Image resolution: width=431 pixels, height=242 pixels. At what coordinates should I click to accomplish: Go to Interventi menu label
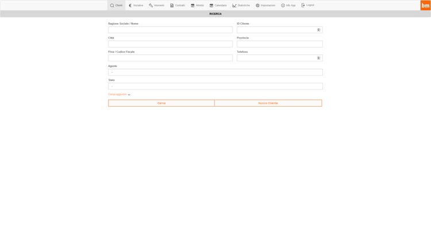coord(159,6)
